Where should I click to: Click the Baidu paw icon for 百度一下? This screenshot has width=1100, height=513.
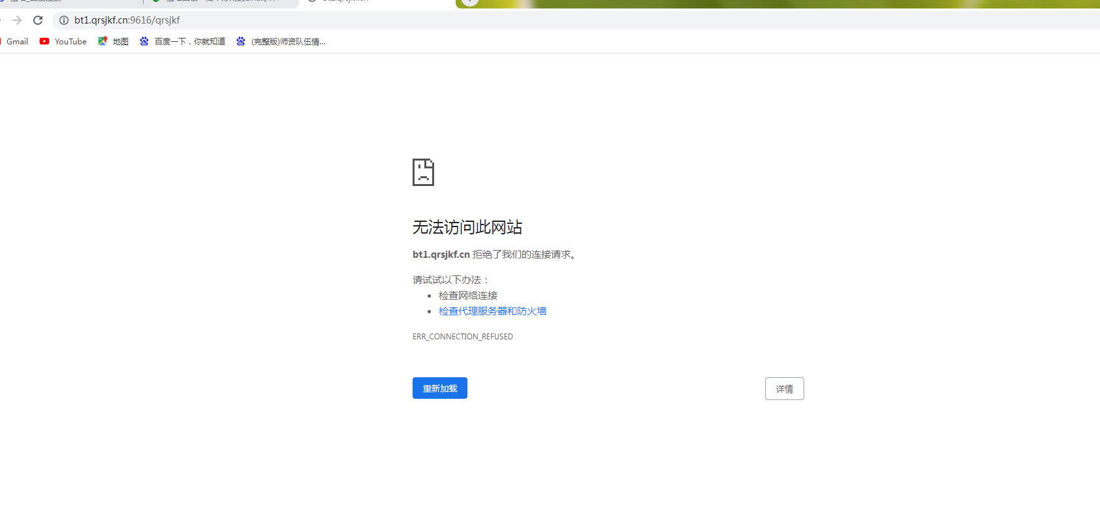point(144,41)
